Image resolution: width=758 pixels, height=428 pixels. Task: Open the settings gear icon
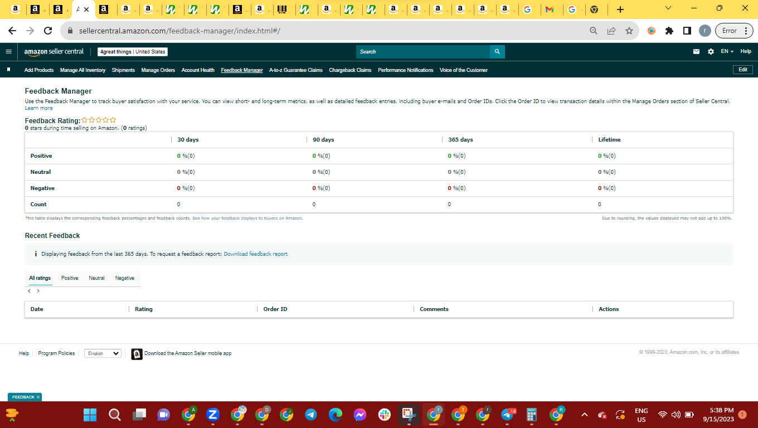pyautogui.click(x=711, y=51)
